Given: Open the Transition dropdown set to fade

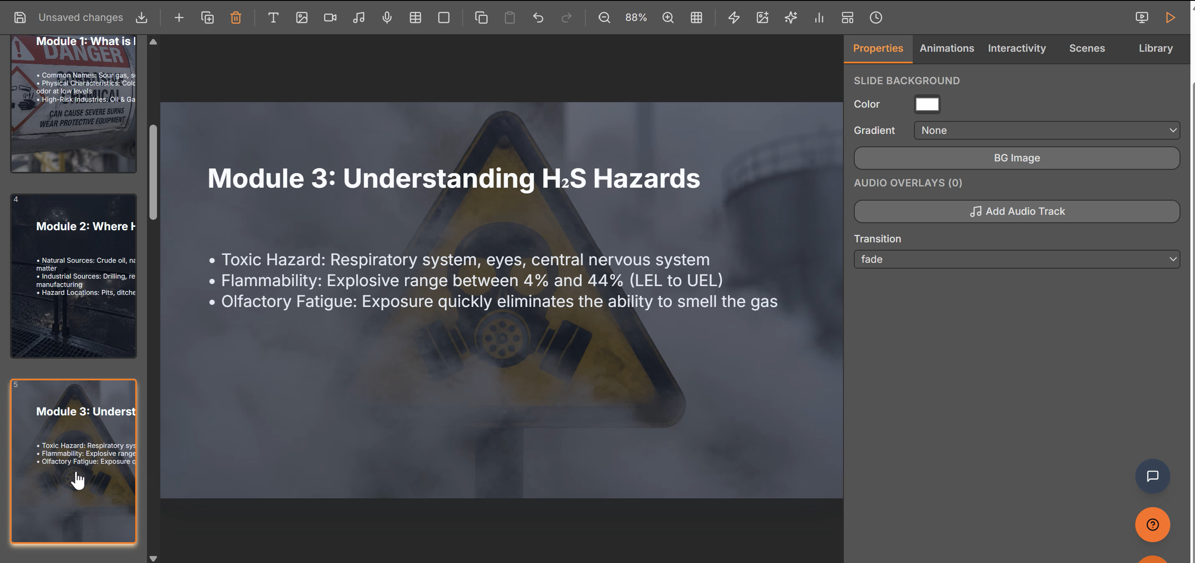Looking at the screenshot, I should click(x=1017, y=259).
